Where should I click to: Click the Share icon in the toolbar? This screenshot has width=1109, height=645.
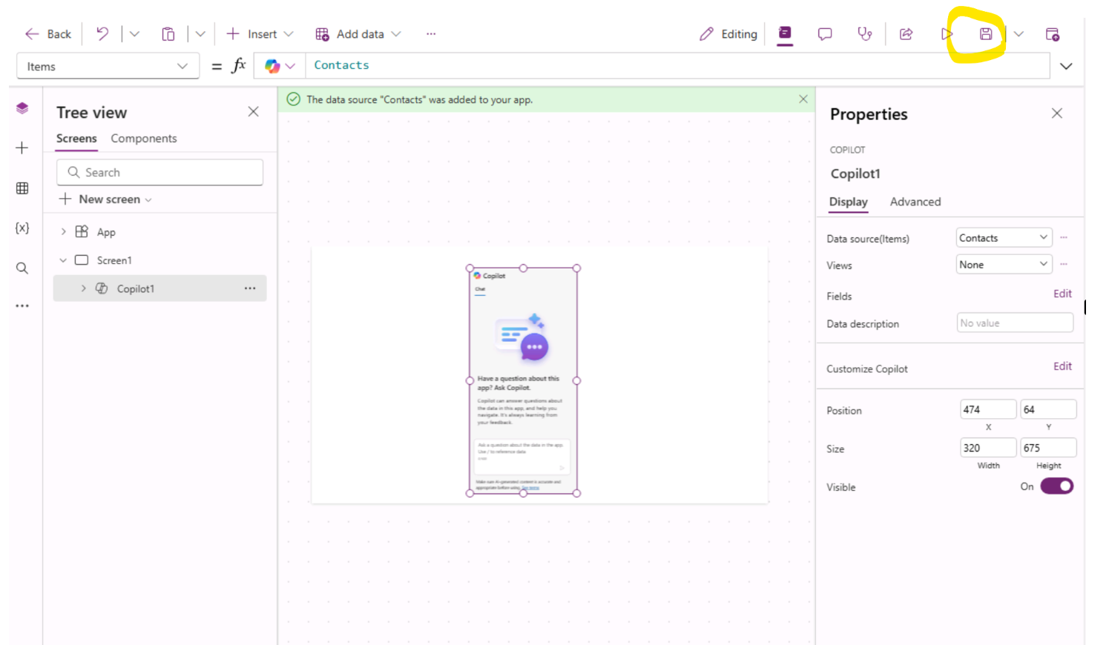tap(906, 34)
